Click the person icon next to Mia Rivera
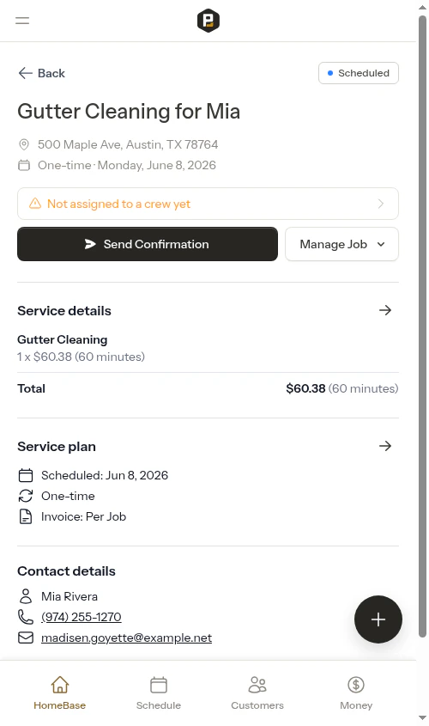 [26, 596]
